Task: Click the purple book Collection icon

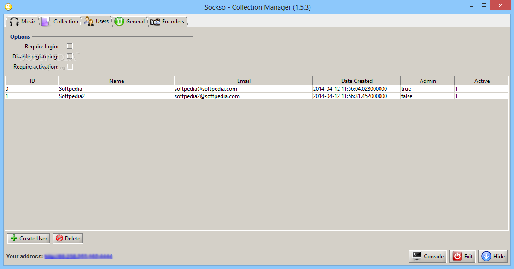Action: pyautogui.click(x=45, y=22)
